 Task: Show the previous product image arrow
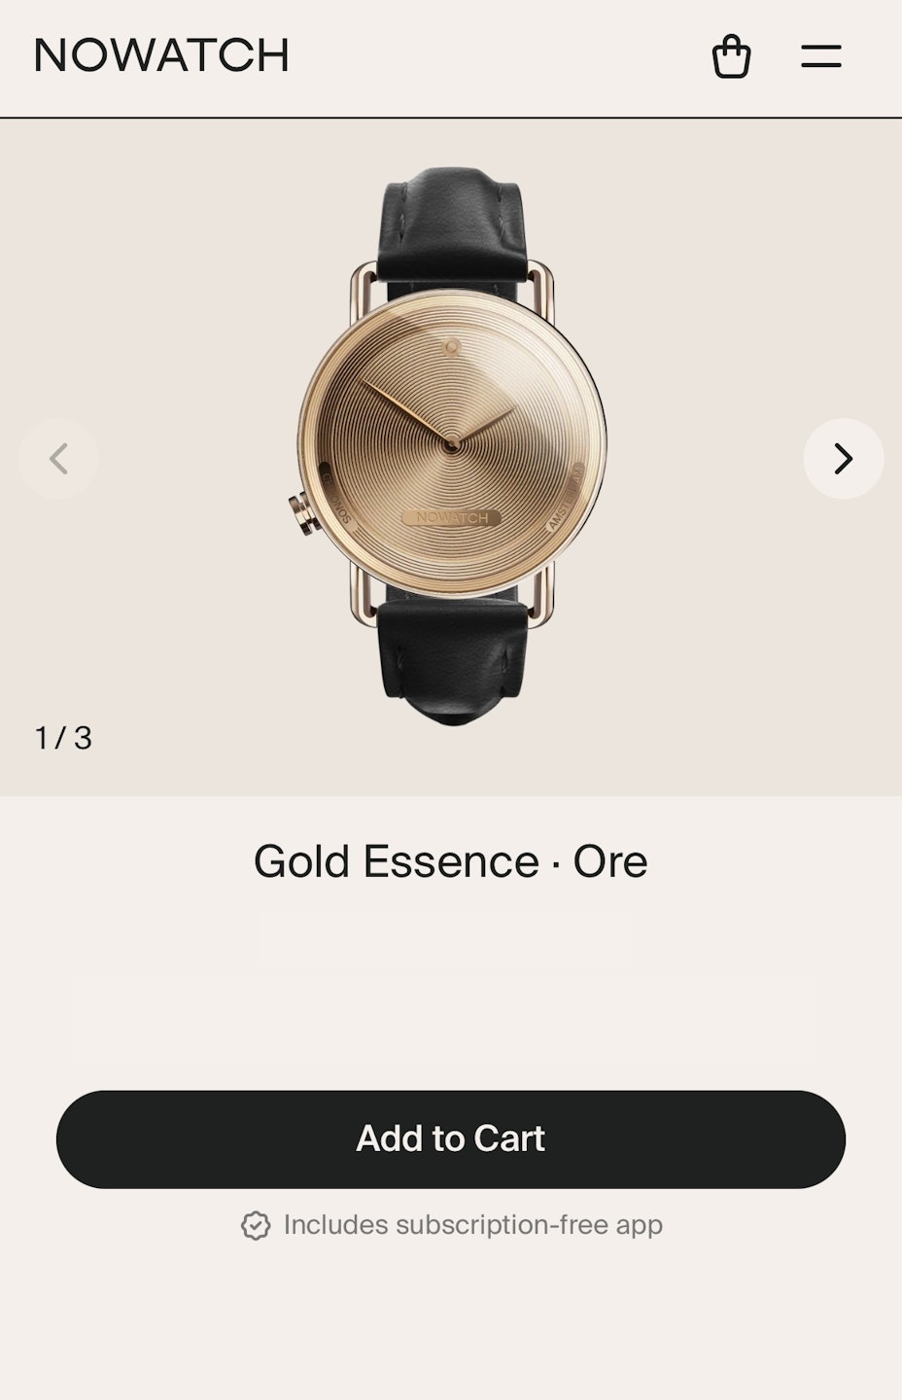pyautogui.click(x=58, y=459)
